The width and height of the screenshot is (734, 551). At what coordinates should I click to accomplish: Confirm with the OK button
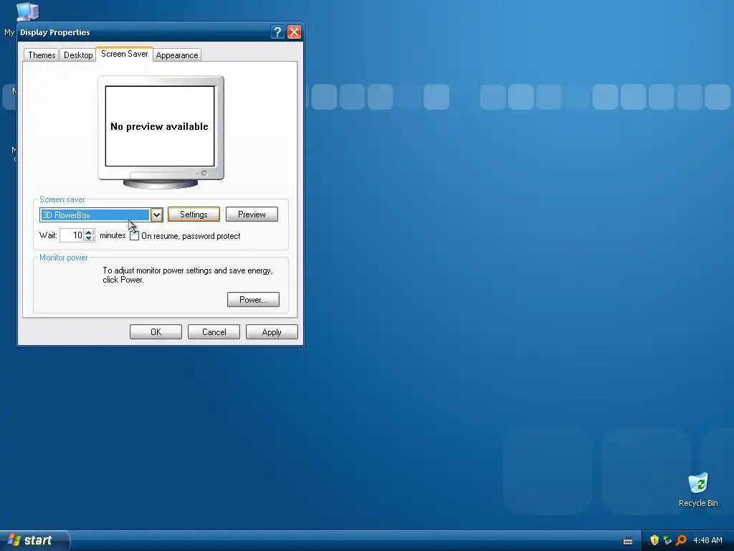click(156, 331)
